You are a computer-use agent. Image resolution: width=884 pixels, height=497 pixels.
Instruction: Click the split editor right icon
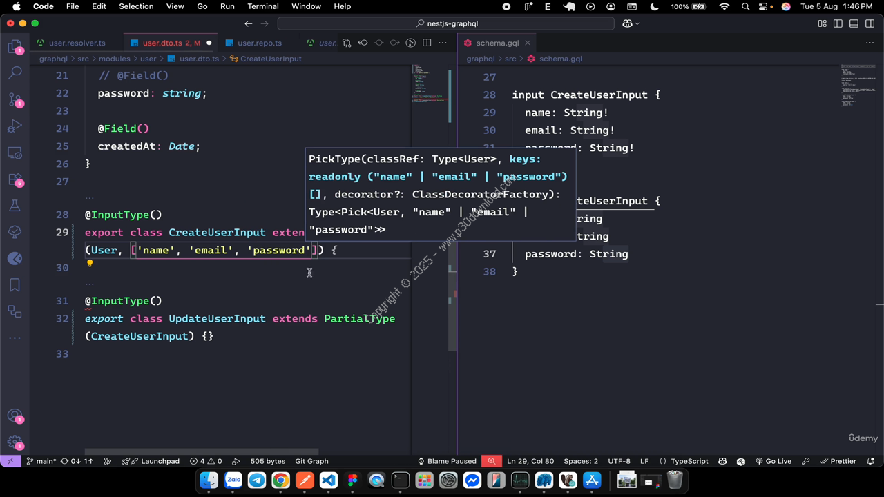pyautogui.click(x=427, y=43)
